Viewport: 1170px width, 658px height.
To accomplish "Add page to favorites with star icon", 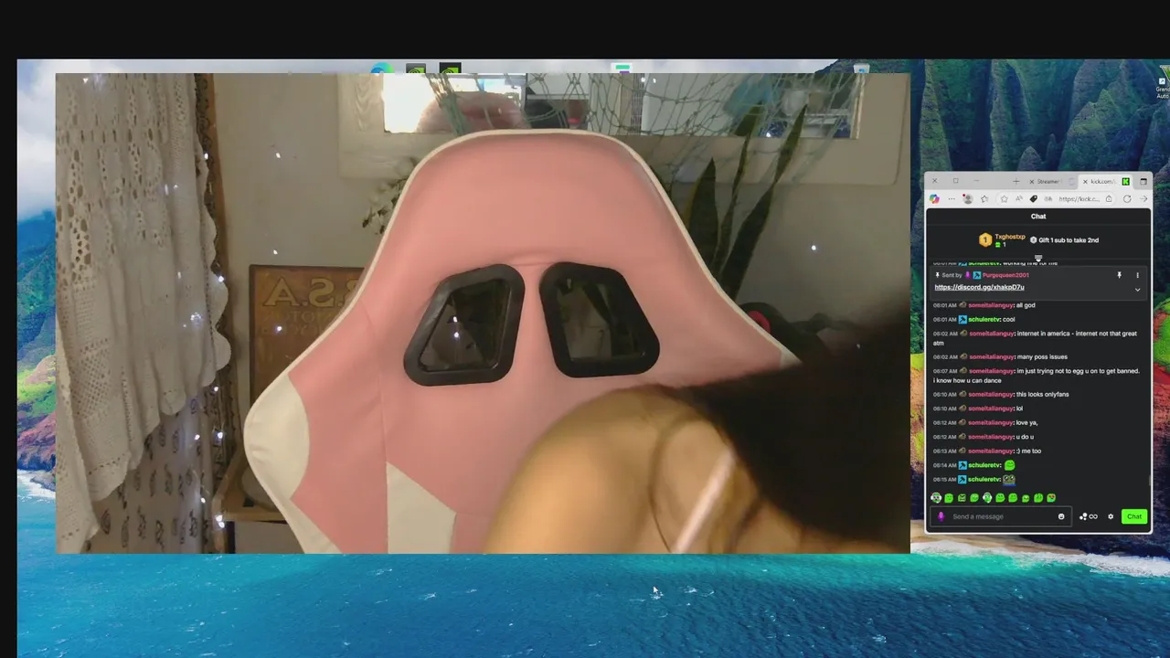I will click(x=1005, y=198).
